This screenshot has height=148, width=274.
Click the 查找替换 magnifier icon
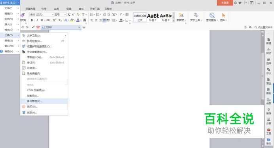pyautogui.click(x=212, y=15)
